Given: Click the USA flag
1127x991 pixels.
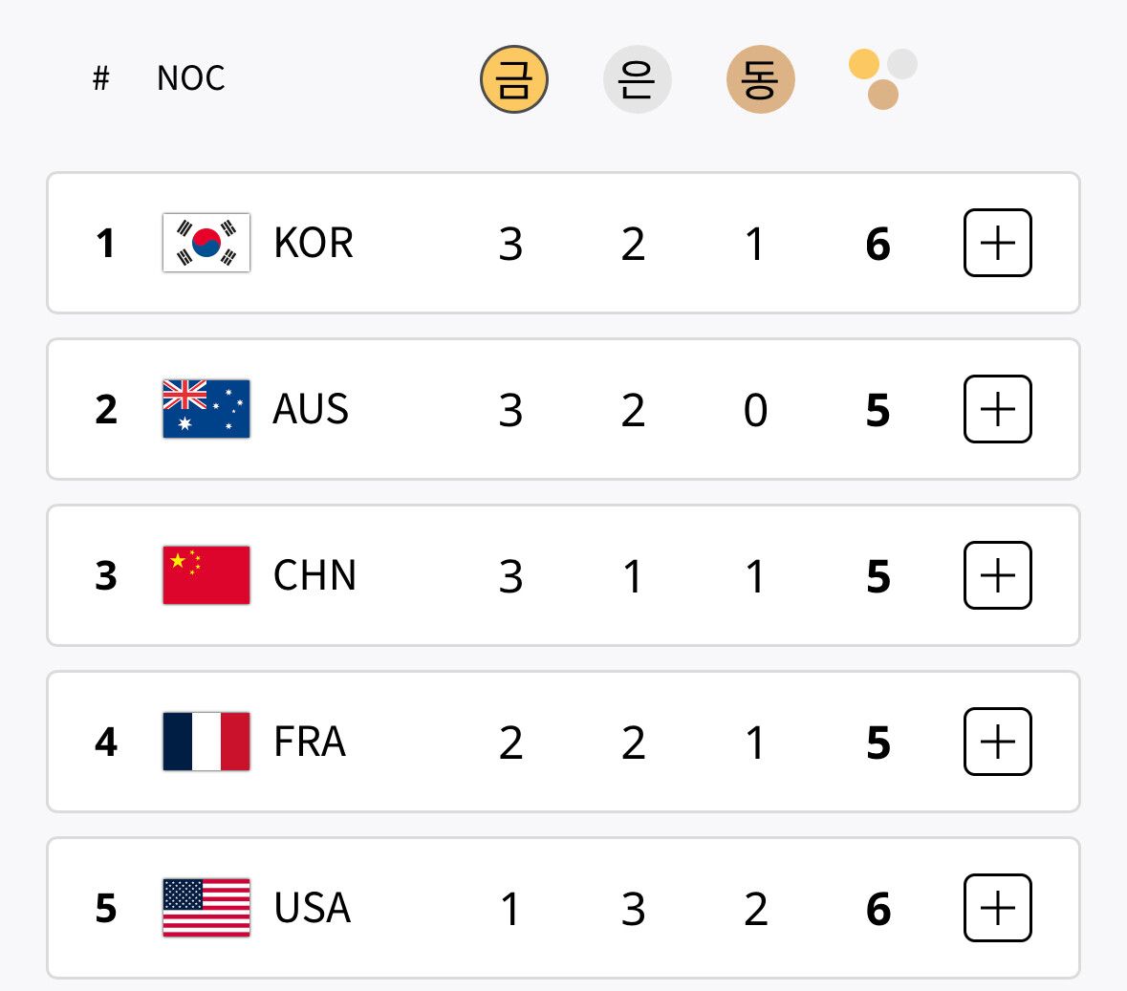Looking at the screenshot, I should [x=206, y=908].
